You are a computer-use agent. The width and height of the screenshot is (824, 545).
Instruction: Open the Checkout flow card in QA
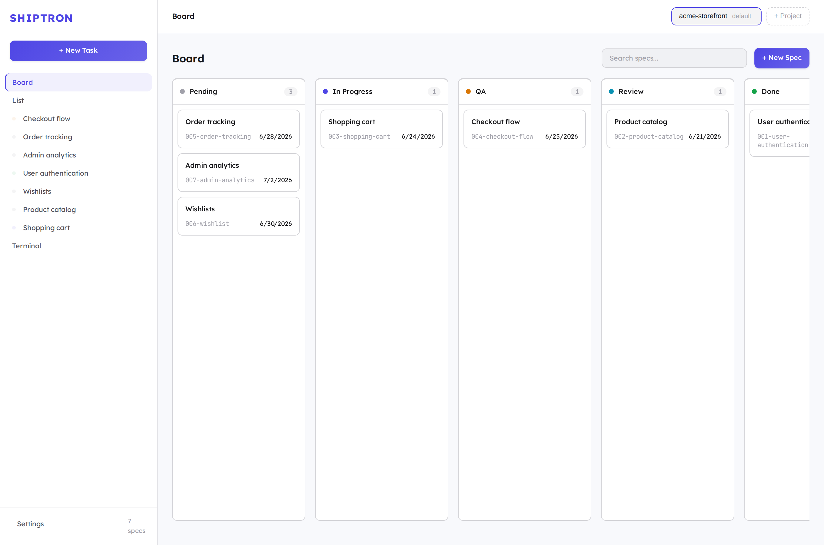(x=524, y=129)
